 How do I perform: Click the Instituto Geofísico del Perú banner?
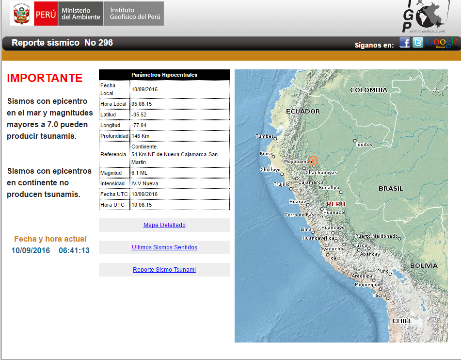(134, 14)
